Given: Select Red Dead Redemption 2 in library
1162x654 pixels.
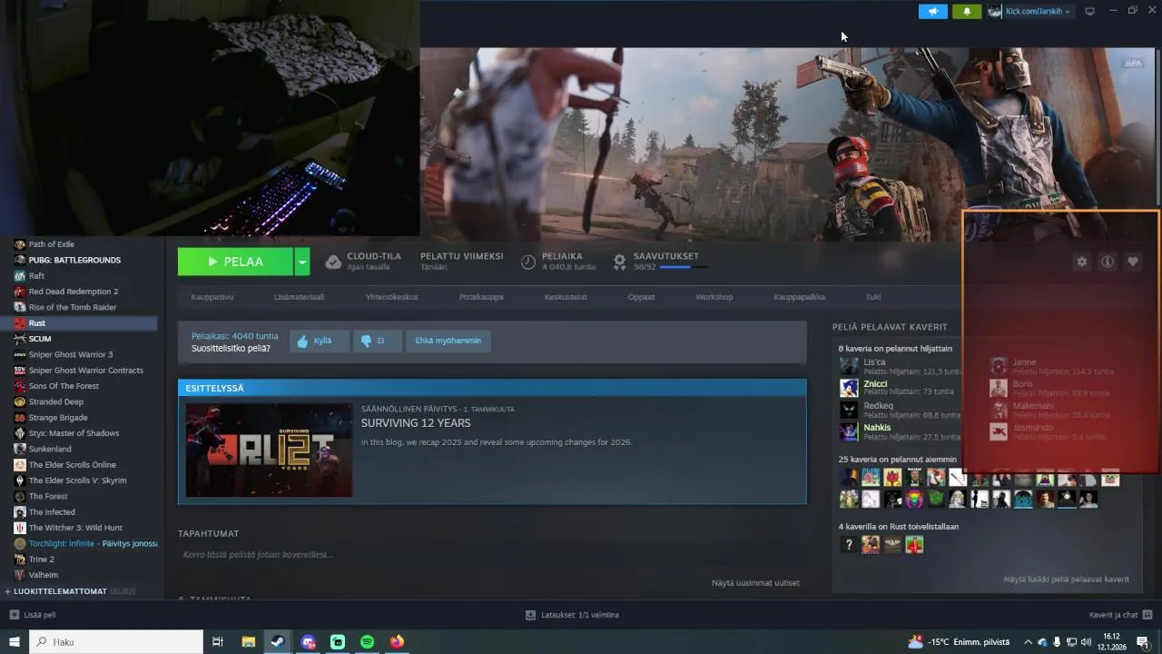Looking at the screenshot, I should click(73, 292).
